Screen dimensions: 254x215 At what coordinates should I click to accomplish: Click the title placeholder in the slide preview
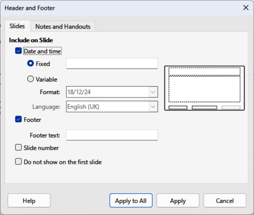click(x=204, y=71)
